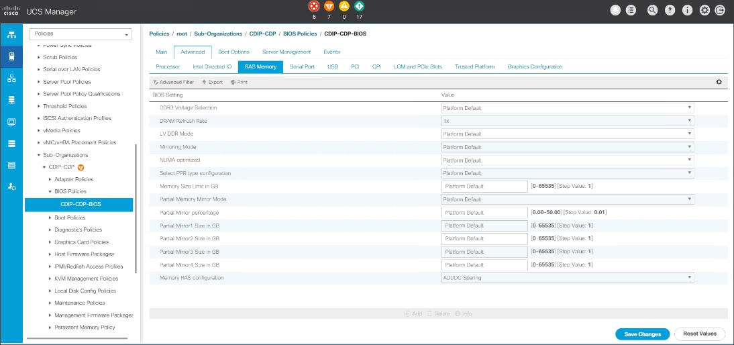
Task: Click the Save Changes button
Action: [x=643, y=334]
